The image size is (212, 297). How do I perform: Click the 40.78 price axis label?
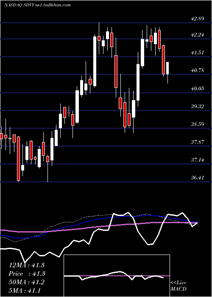(198, 70)
